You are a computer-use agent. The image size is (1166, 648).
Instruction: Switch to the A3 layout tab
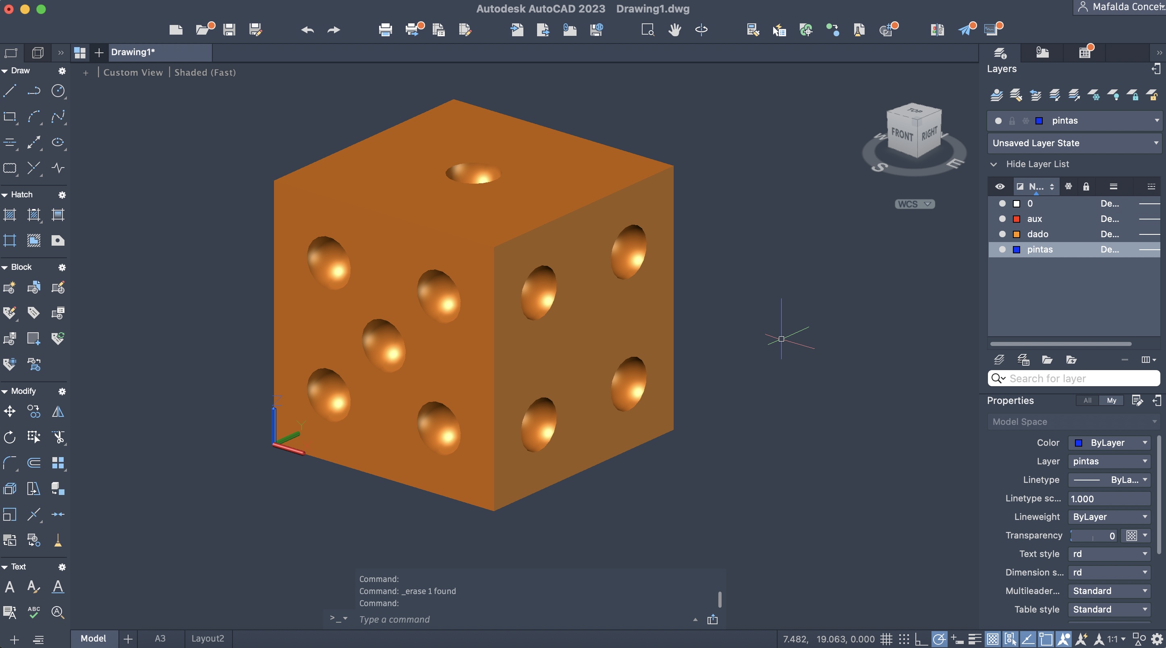click(160, 638)
